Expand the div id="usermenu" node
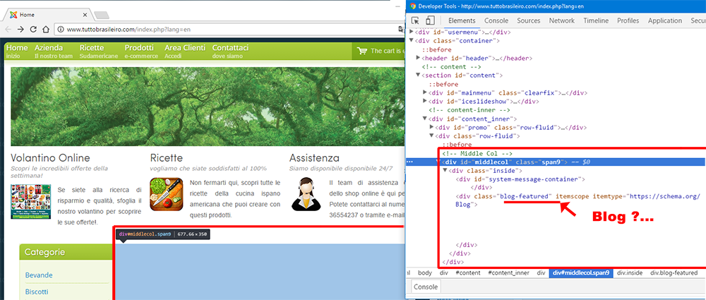Image resolution: width=706 pixels, height=300 pixels. pos(412,32)
